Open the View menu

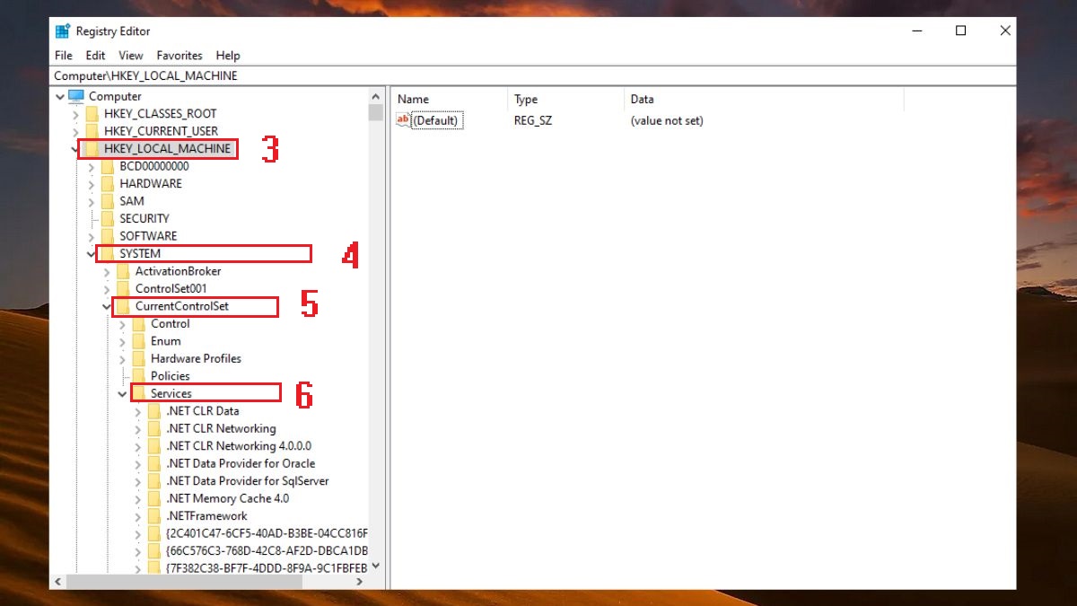click(131, 56)
